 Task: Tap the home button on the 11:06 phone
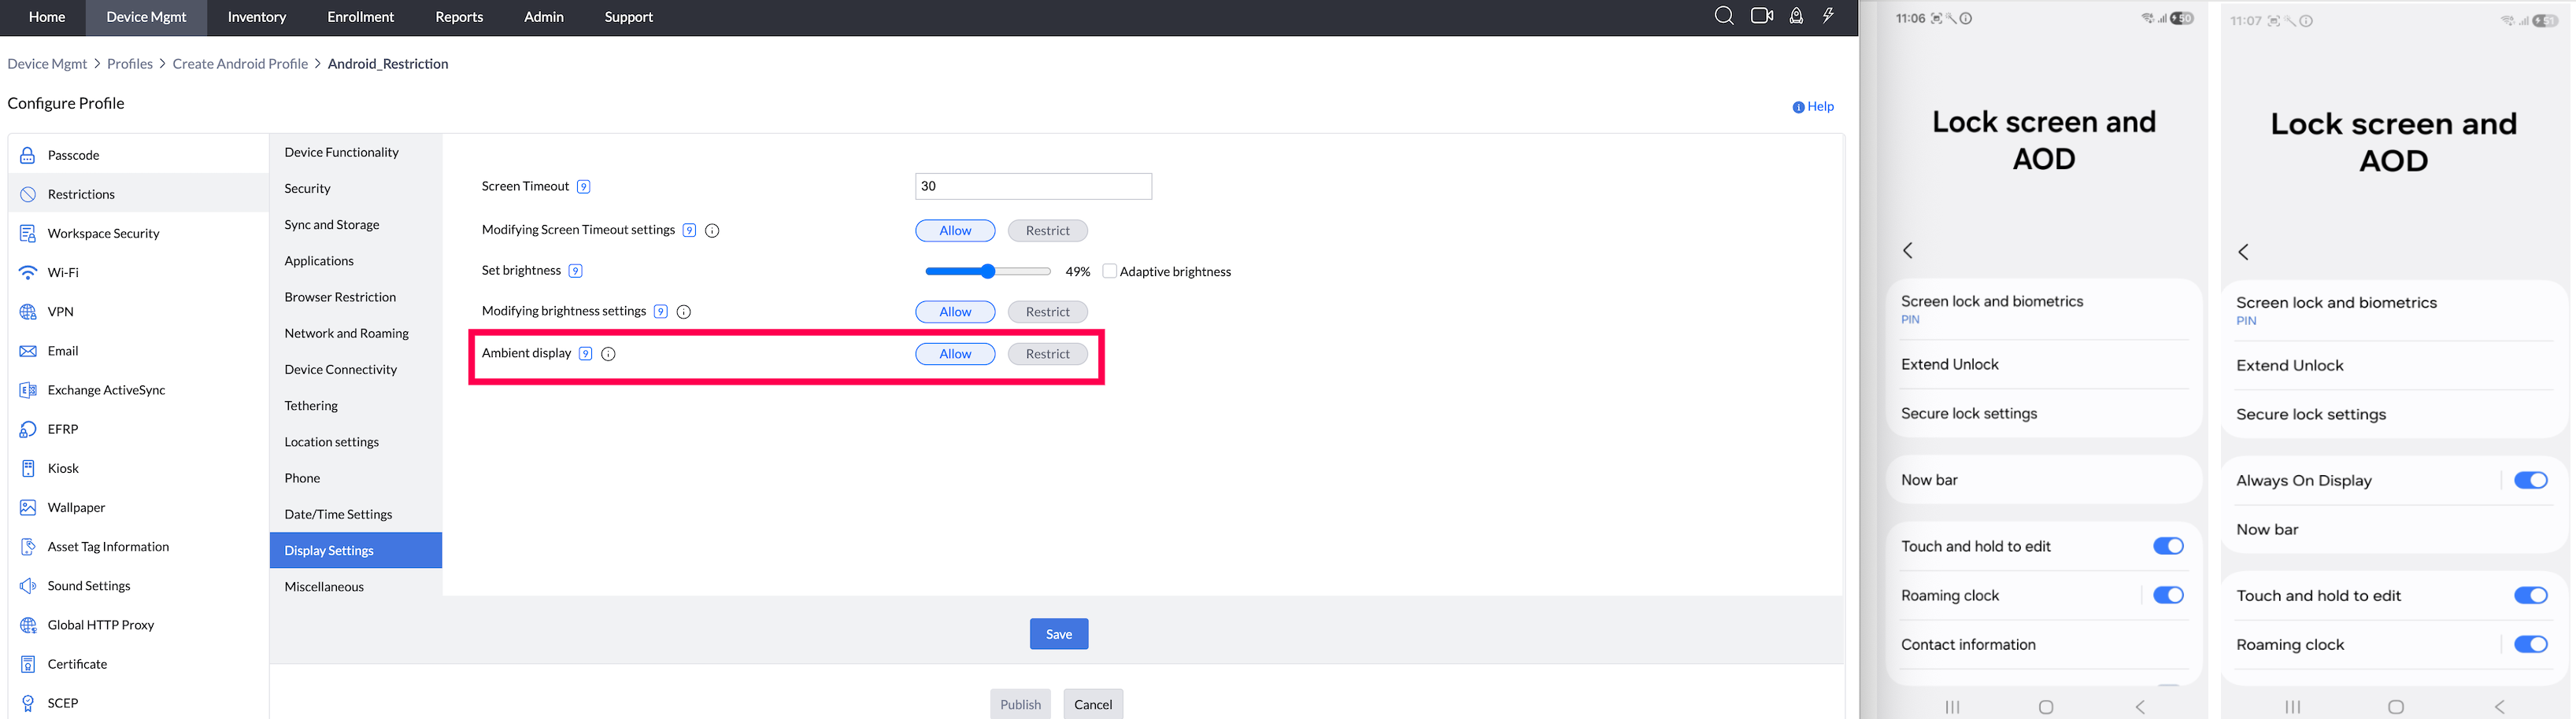(x=2046, y=707)
